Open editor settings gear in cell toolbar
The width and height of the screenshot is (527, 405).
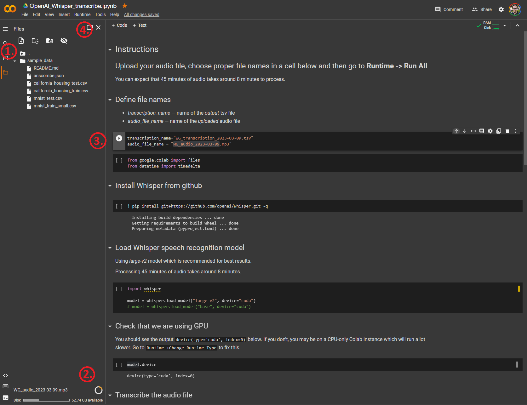[490, 131]
